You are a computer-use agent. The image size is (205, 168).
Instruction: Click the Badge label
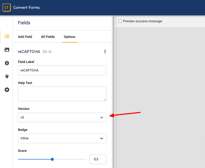coord(23,130)
